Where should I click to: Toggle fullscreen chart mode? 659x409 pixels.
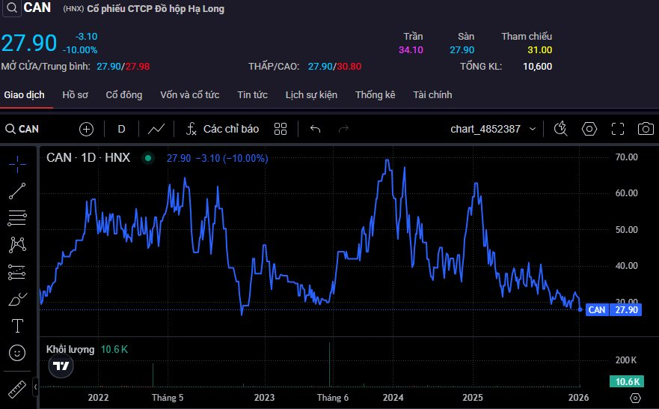click(x=617, y=129)
